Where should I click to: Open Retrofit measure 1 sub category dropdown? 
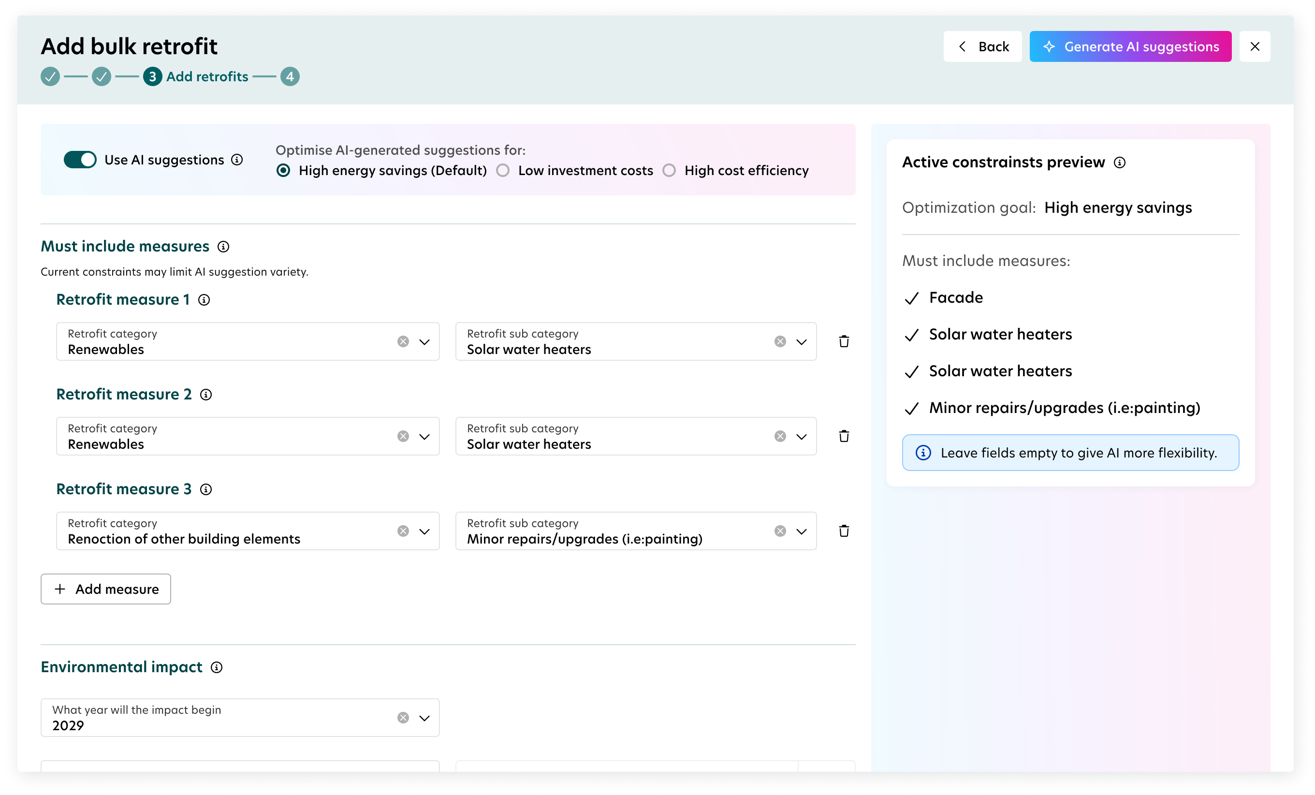tap(801, 341)
